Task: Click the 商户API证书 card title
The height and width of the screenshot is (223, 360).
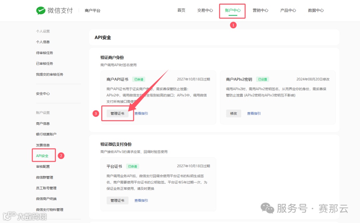Action: coord(117,79)
